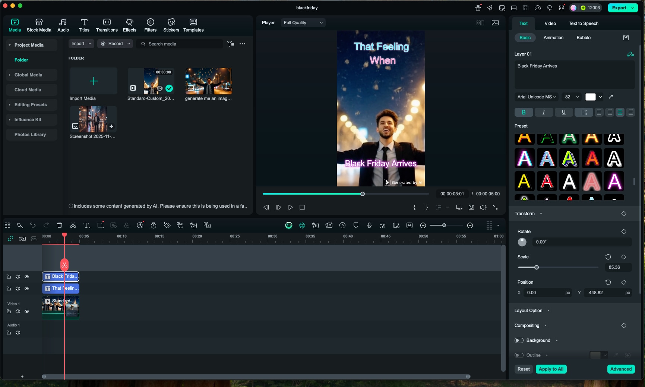Click the Apply to All button
Viewport: 645px width, 387px height.
(551, 369)
